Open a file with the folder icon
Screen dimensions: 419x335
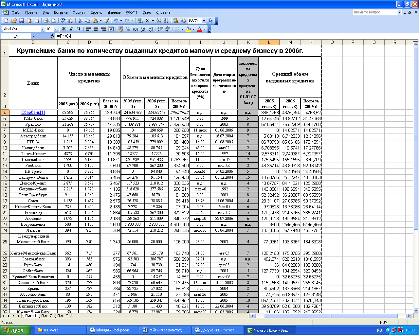(x=14, y=21)
